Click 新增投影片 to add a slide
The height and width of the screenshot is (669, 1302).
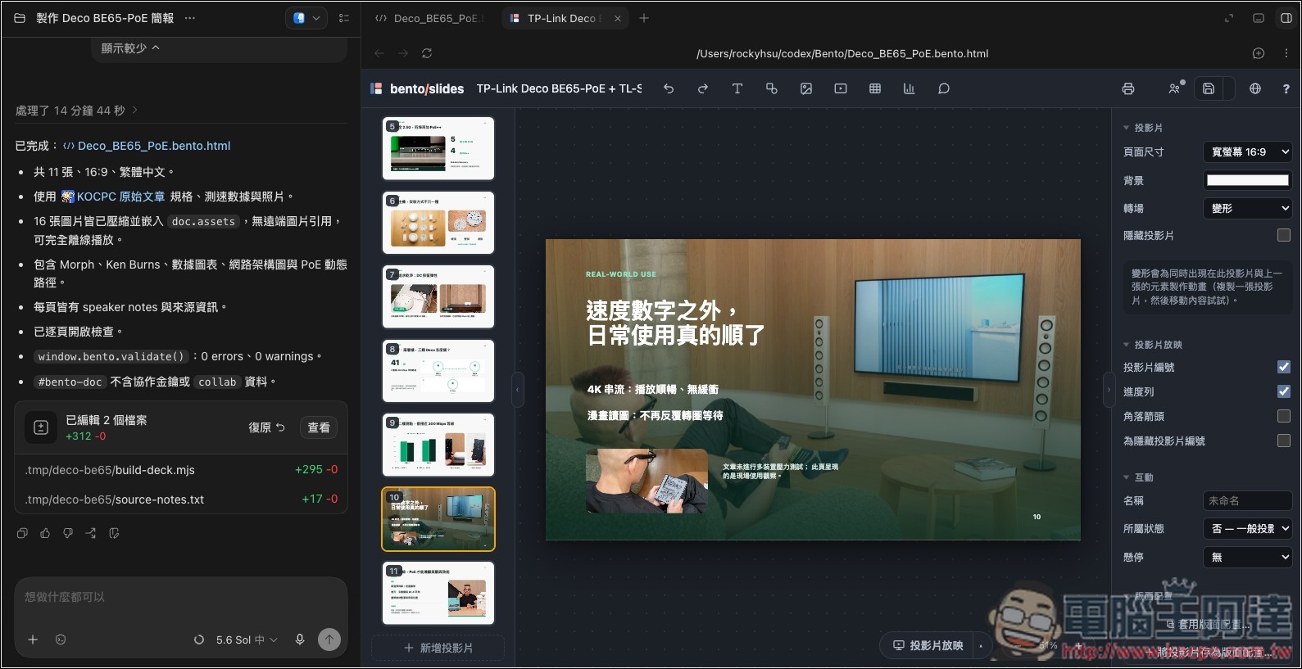[x=438, y=648]
